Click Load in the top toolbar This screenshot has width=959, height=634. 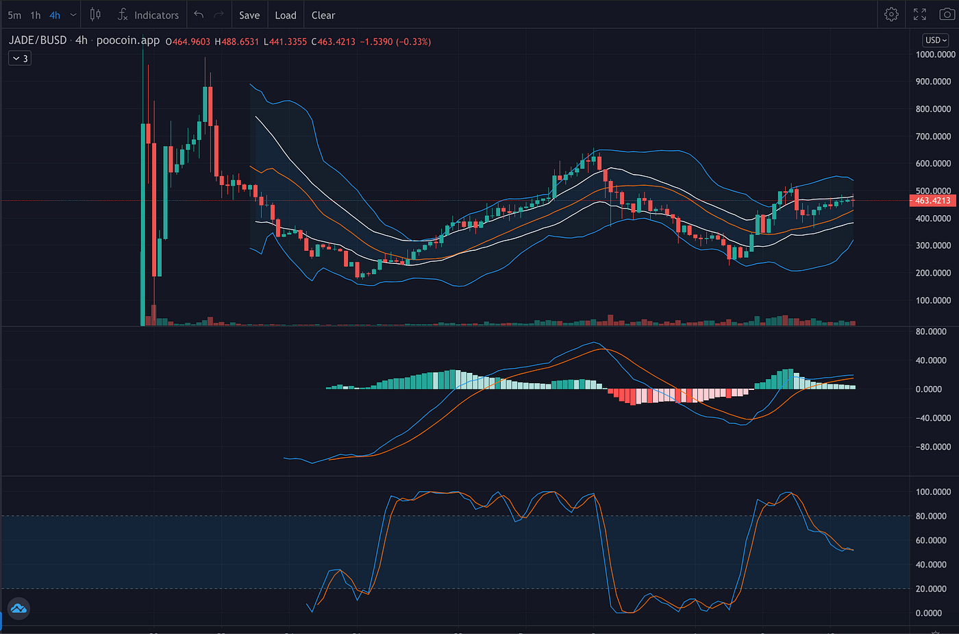coord(286,15)
